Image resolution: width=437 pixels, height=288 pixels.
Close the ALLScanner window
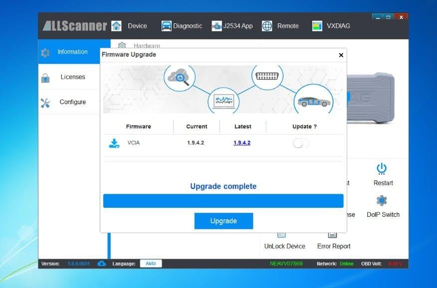point(401,17)
